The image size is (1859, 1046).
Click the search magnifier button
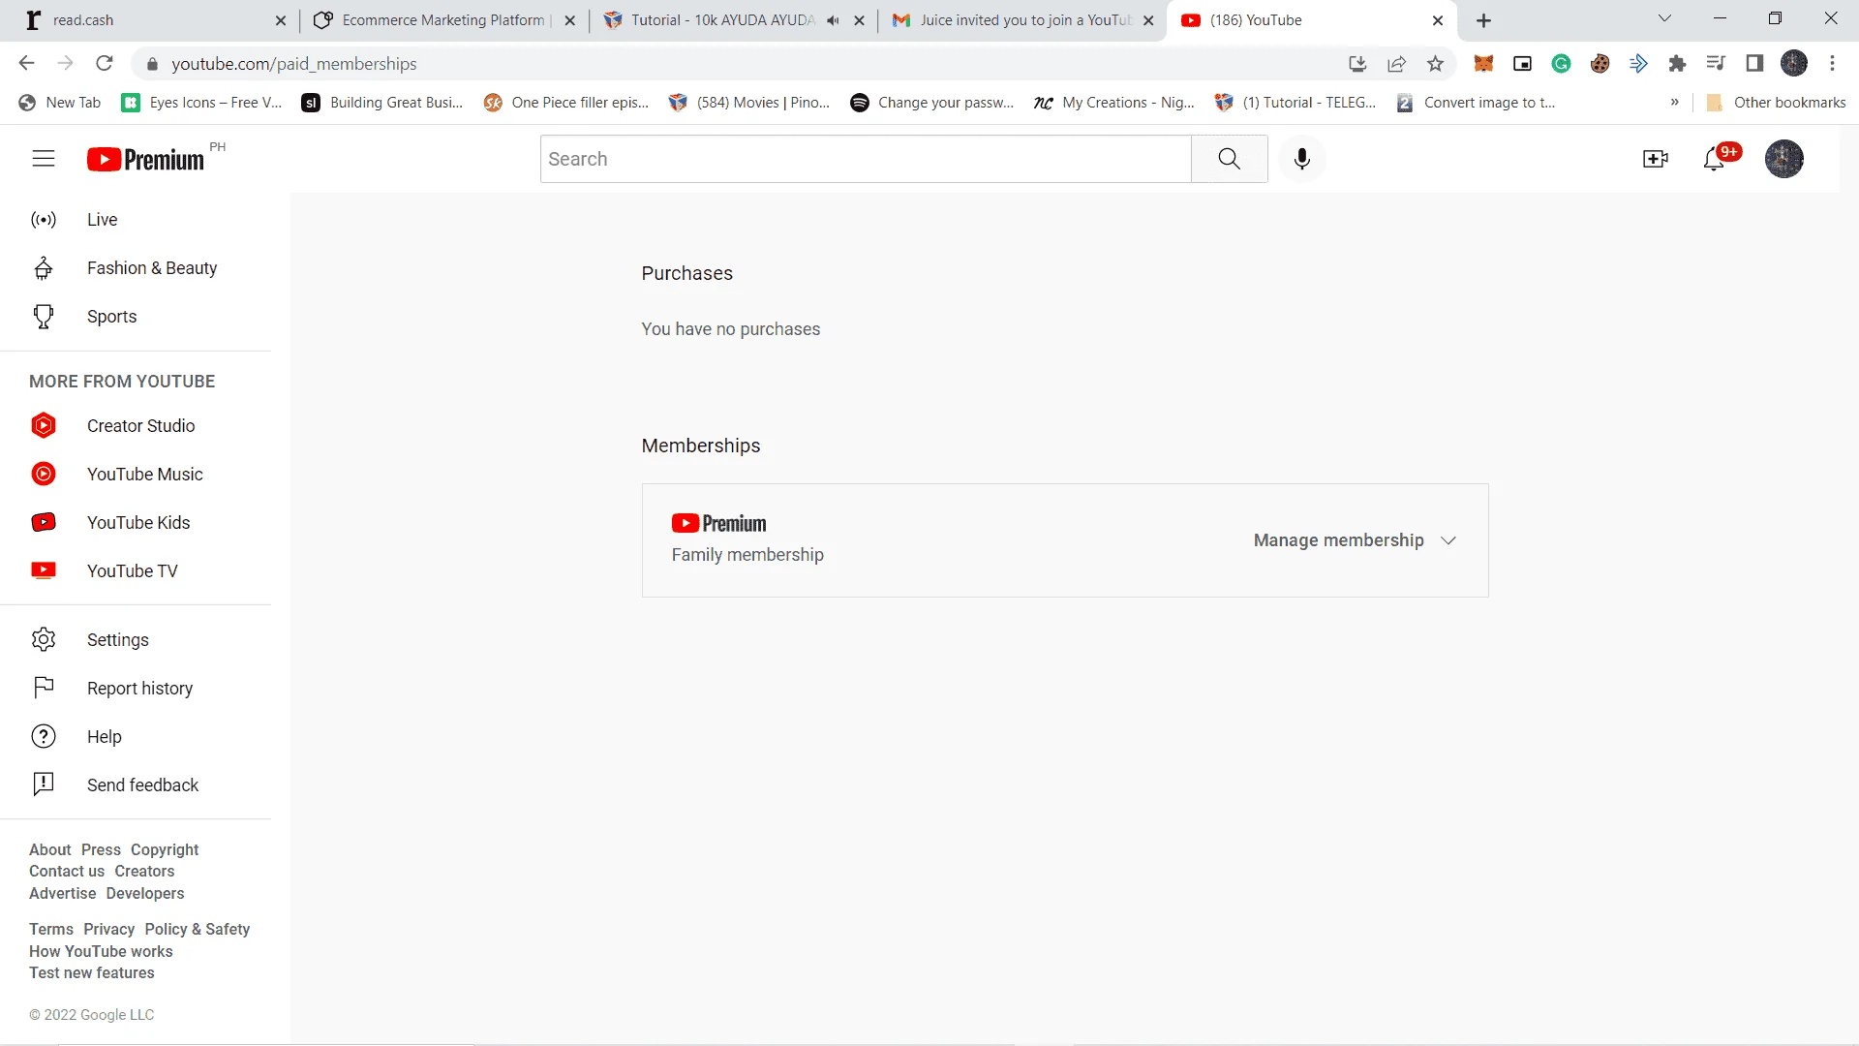click(x=1229, y=159)
